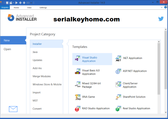Open Help with the question mark icon
Screen dimensions: 168x119
pos(165,7)
